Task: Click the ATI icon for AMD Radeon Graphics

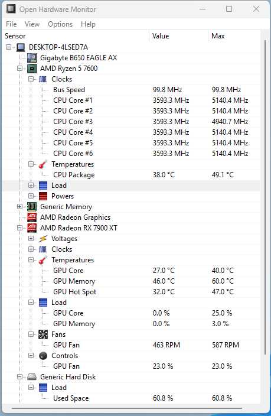Action: tap(32, 217)
